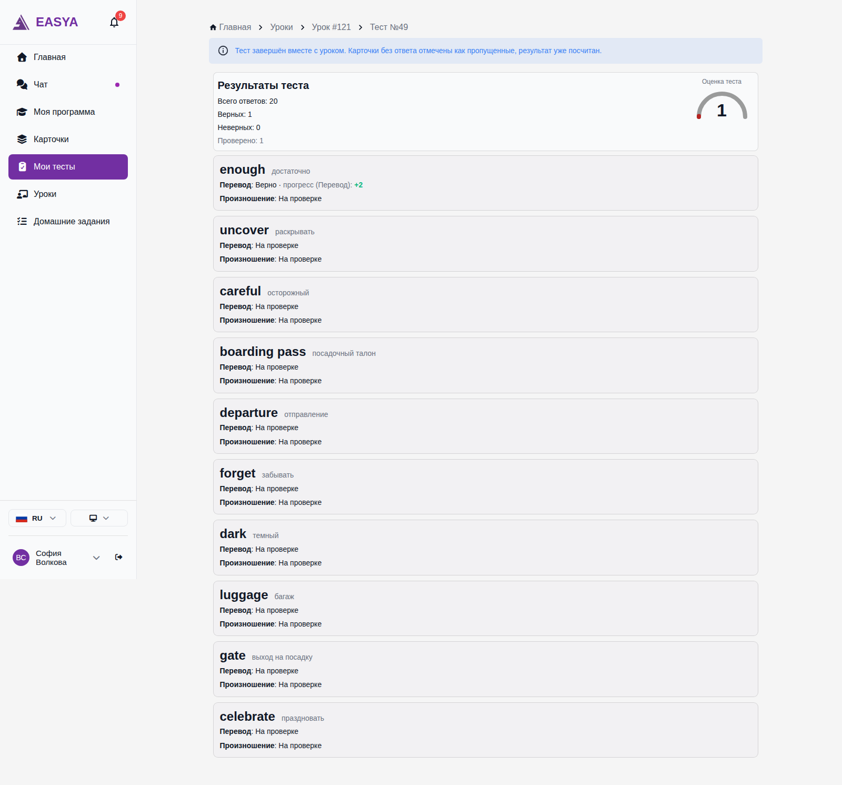Open the notifications bell
This screenshot has width=842, height=785.
click(x=114, y=22)
